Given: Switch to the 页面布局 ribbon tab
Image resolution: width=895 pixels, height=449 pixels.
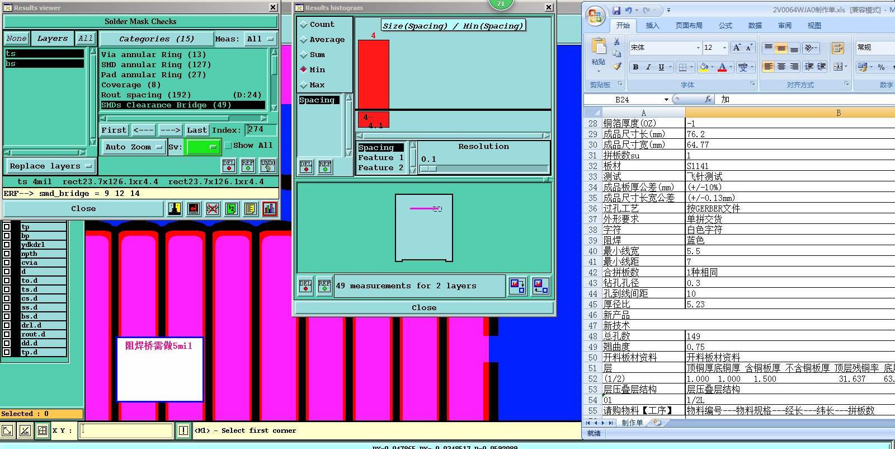Looking at the screenshot, I should 689,26.
